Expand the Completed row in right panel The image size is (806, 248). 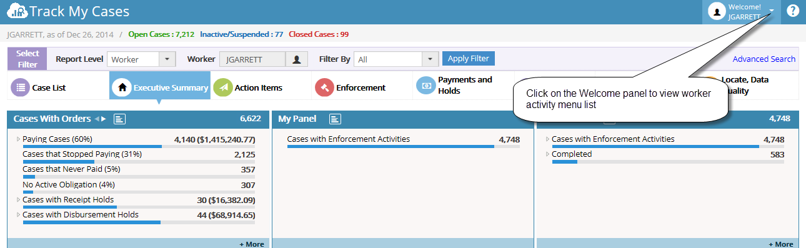548,154
